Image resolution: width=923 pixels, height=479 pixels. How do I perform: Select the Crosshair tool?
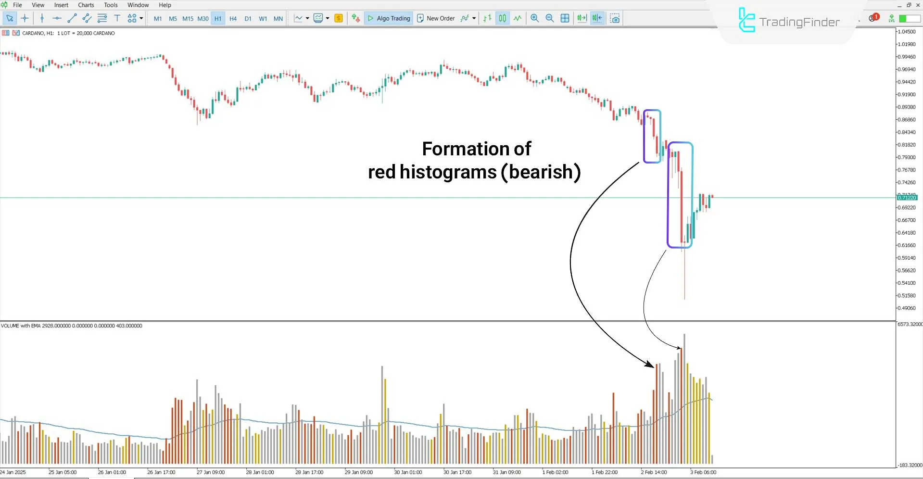(x=25, y=18)
